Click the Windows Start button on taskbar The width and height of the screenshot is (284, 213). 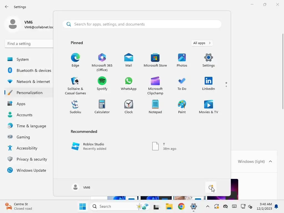pos(83,206)
